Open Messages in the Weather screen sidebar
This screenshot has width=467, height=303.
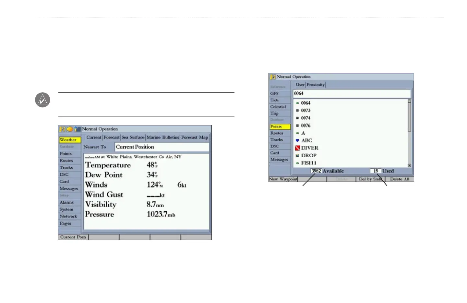[70, 188]
